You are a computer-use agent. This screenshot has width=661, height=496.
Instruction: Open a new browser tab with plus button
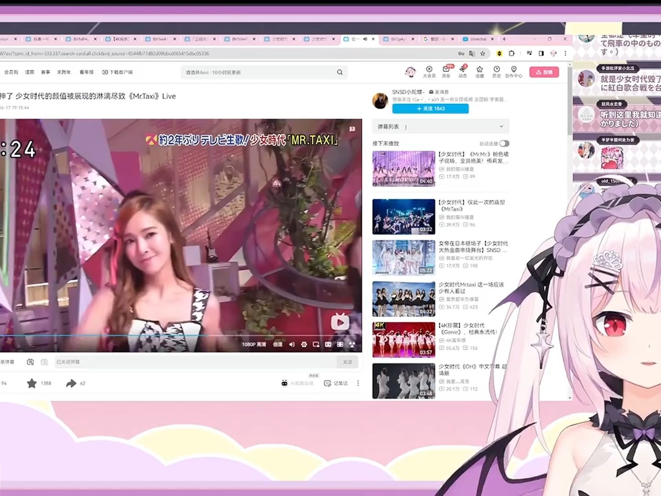pos(504,39)
